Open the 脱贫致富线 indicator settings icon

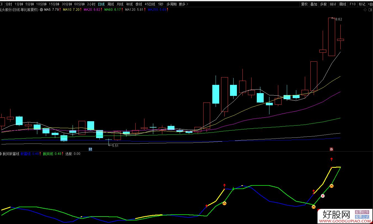pyautogui.click(x=1, y=154)
